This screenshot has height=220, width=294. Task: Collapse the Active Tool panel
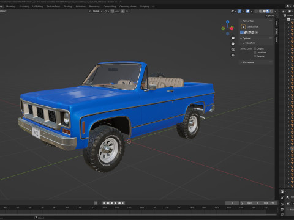pos(247,21)
